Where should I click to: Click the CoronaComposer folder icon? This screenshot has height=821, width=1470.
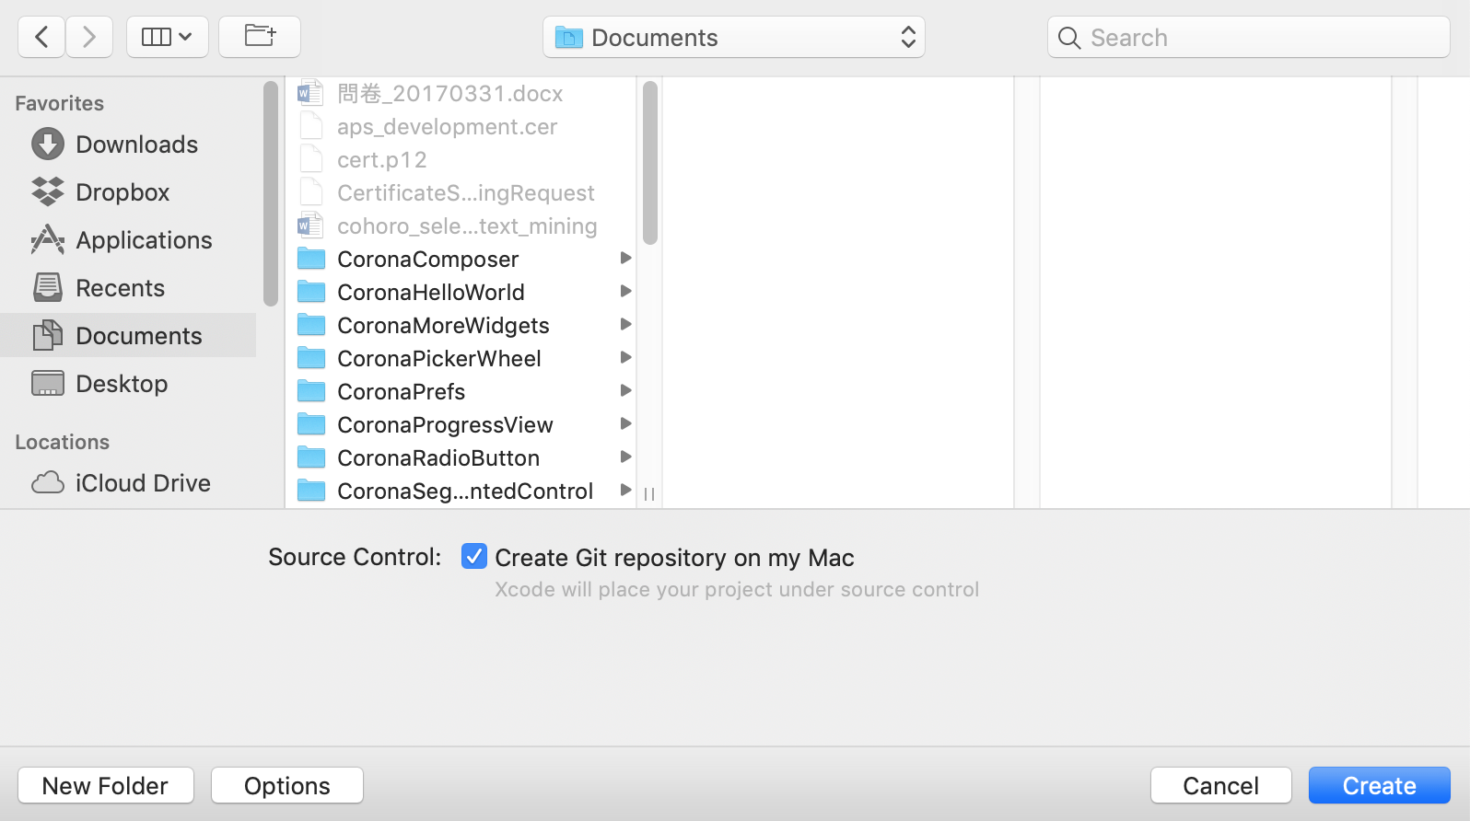click(311, 259)
